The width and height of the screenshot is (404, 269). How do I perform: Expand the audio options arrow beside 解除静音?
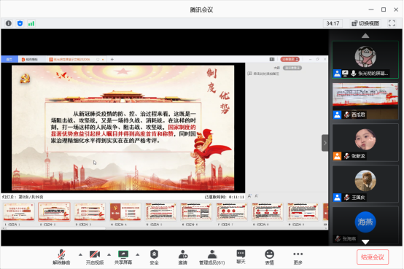coord(80,254)
